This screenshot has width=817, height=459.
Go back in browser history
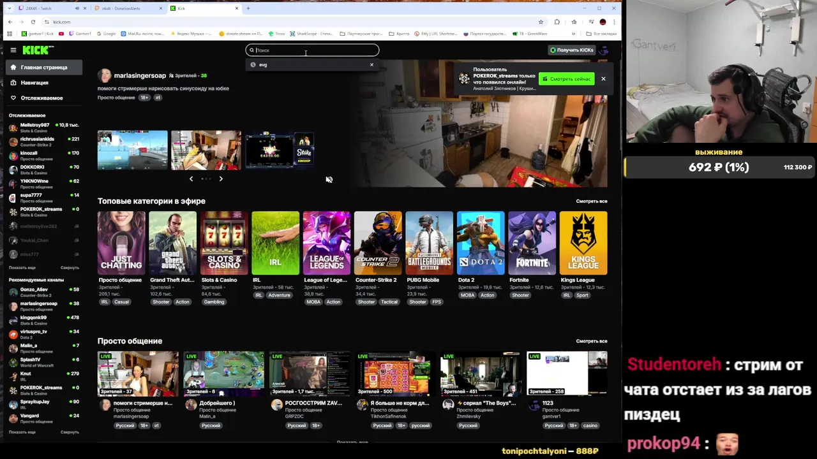10,22
